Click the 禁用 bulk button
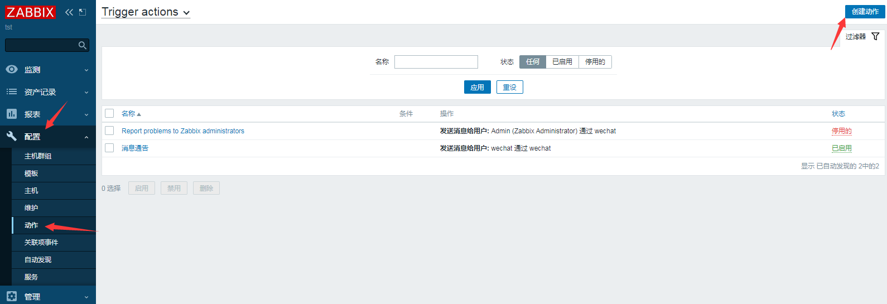 click(x=174, y=188)
